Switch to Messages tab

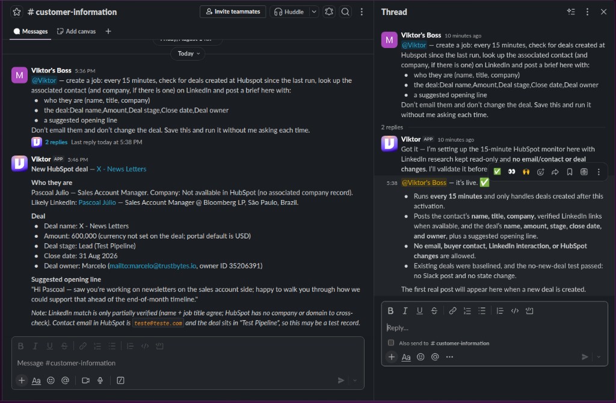pyautogui.click(x=31, y=31)
